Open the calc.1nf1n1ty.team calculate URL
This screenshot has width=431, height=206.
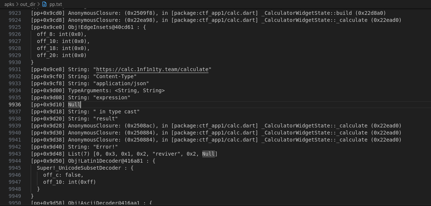[152, 69]
